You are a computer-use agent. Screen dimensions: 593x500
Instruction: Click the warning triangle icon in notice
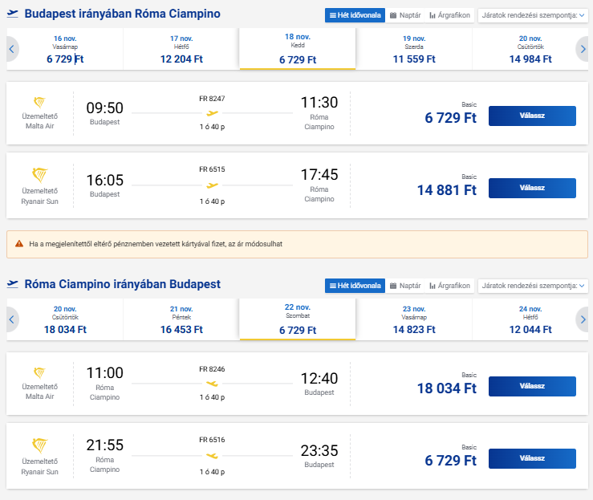pyautogui.click(x=19, y=243)
